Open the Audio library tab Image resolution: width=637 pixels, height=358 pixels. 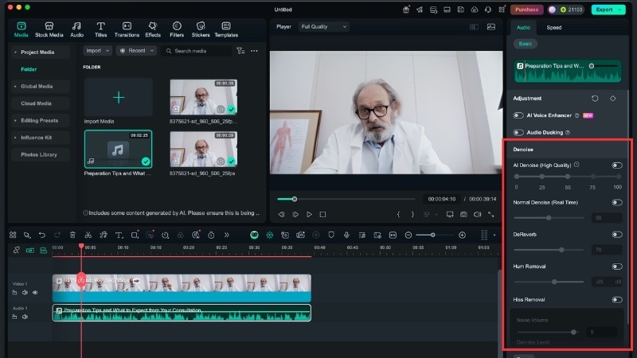tap(76, 29)
